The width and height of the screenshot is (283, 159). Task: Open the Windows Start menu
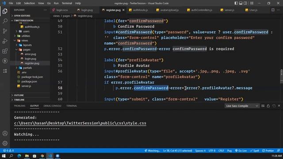coord(4,156)
